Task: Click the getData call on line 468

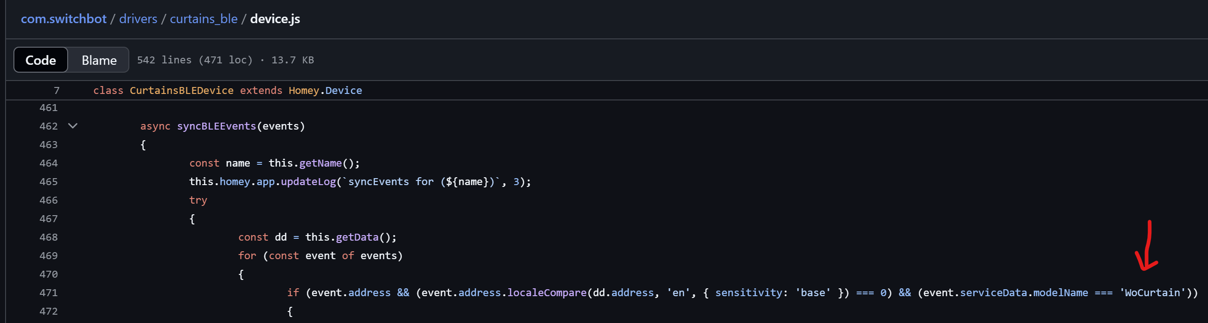Action: [x=357, y=237]
